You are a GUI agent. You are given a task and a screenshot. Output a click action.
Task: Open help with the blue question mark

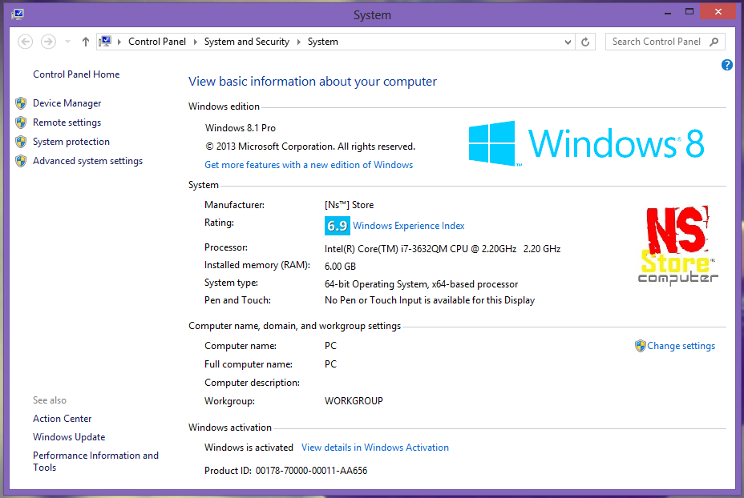(727, 65)
